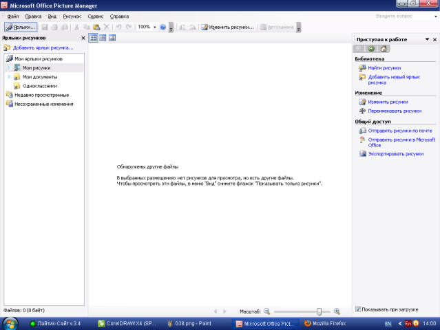The image size is (440, 330).
Task: Expand the Мои документы tree node
Action: point(9,77)
